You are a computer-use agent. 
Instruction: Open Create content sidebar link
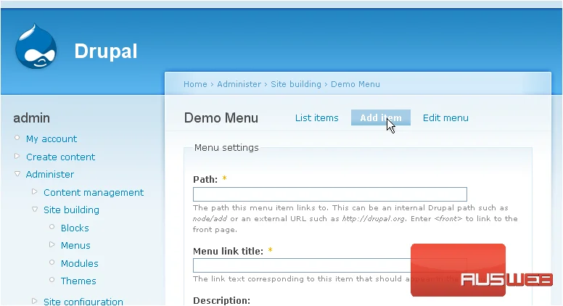(x=61, y=157)
